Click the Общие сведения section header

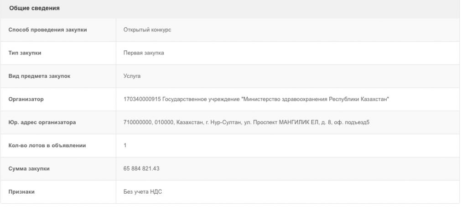[x=34, y=8]
